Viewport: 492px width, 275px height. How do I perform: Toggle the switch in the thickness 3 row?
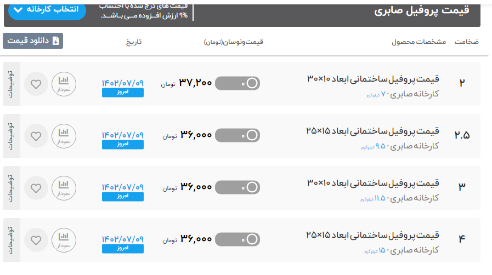[237, 187]
